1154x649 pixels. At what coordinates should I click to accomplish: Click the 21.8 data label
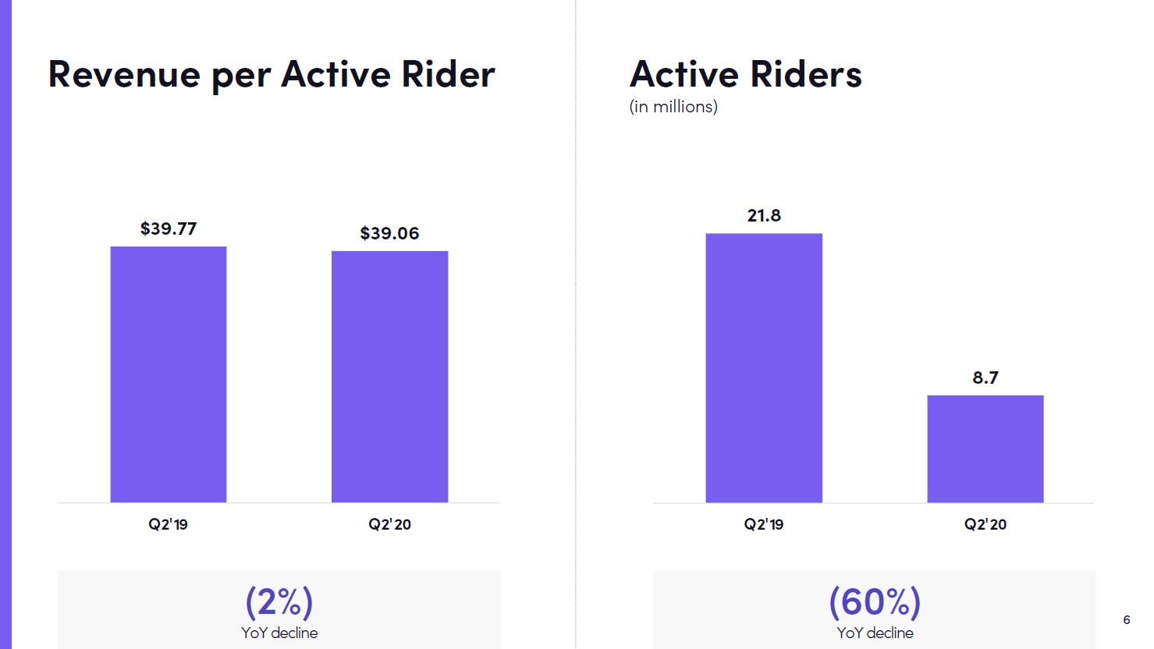[x=764, y=215]
